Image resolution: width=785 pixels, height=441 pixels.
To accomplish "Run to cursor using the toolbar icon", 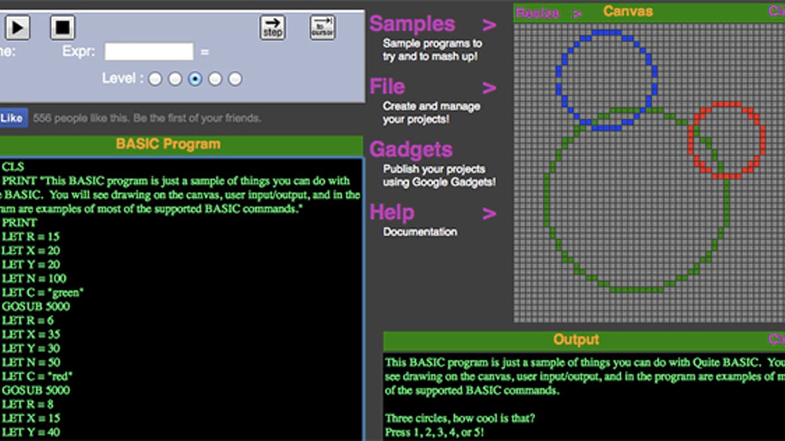I will coord(323,27).
